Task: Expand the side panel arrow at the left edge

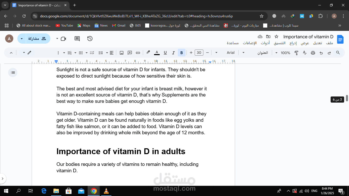Action: 2,178
